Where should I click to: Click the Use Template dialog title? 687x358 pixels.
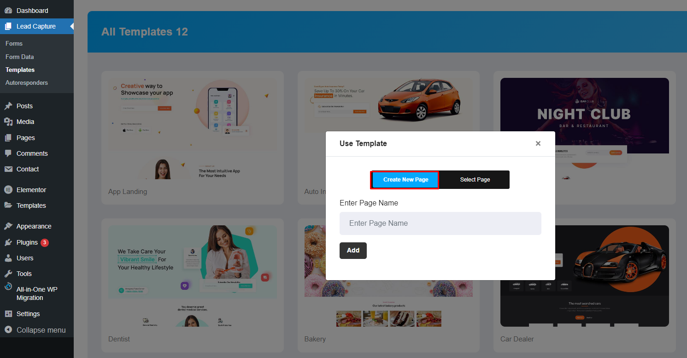tap(363, 143)
